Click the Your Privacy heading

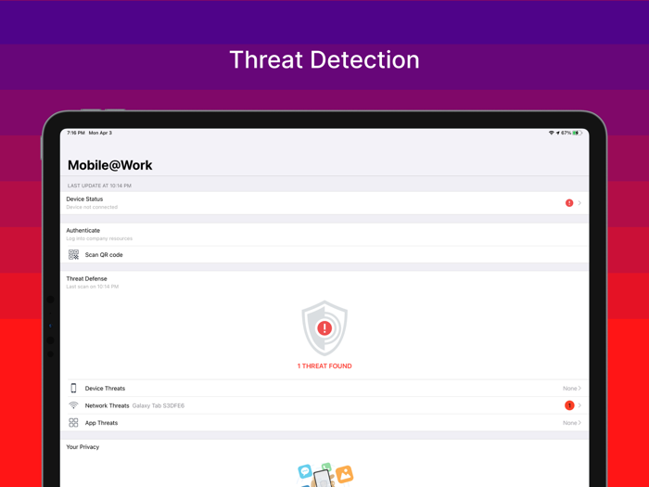pos(83,447)
